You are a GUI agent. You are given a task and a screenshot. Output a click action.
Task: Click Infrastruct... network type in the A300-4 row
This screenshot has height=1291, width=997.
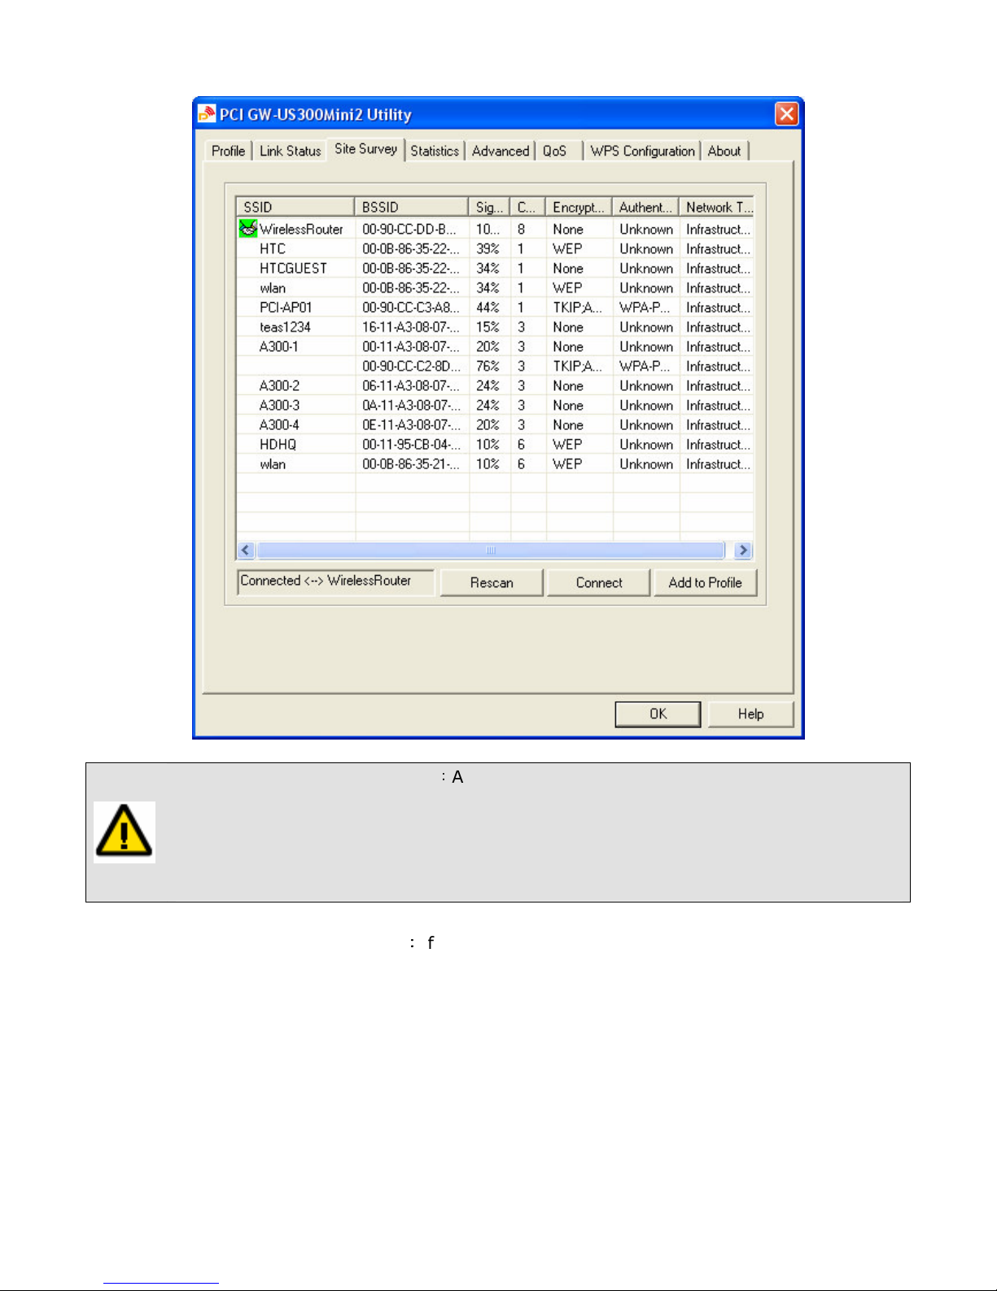718,424
